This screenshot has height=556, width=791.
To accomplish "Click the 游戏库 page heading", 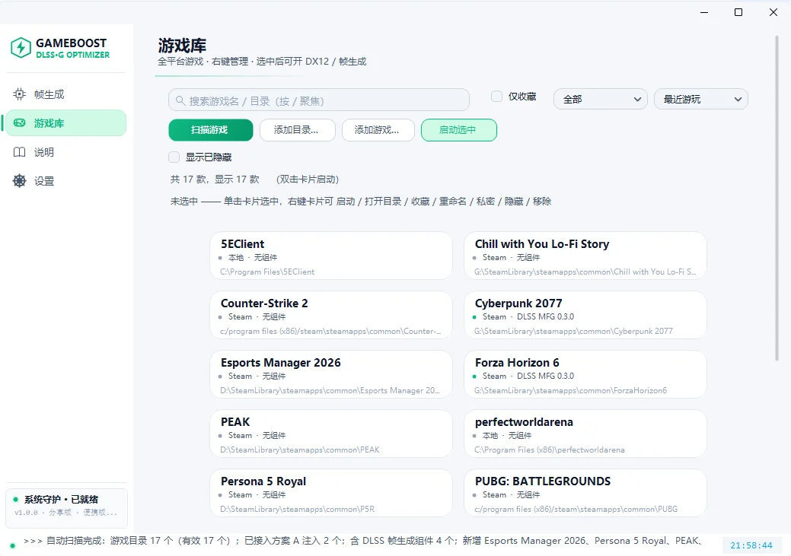I will (x=182, y=46).
